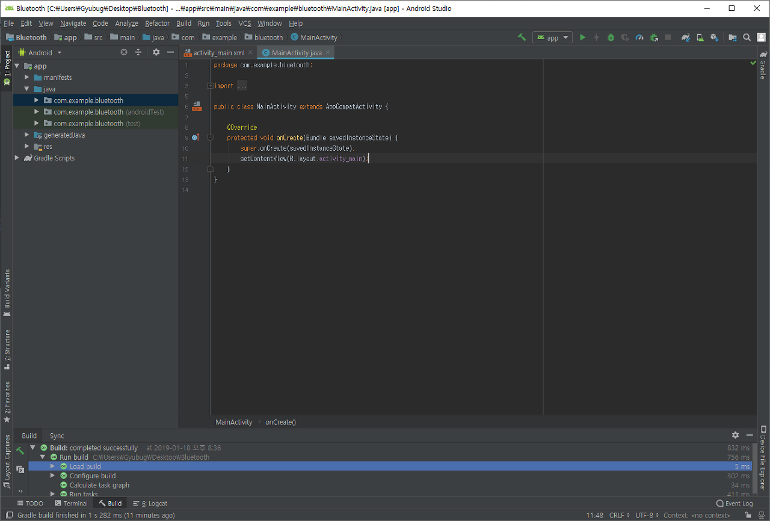The height and width of the screenshot is (521, 770).
Task: Open the AVD Manager icon
Action: click(700, 37)
